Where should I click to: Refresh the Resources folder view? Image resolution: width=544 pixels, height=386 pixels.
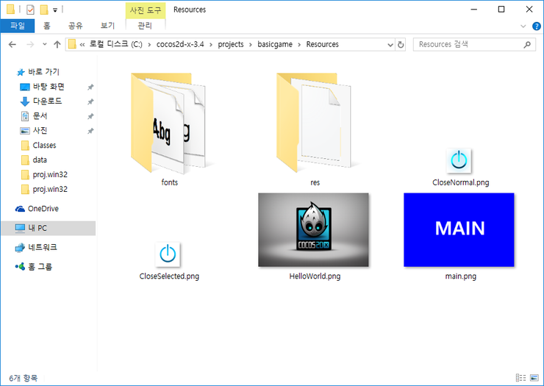coord(401,44)
